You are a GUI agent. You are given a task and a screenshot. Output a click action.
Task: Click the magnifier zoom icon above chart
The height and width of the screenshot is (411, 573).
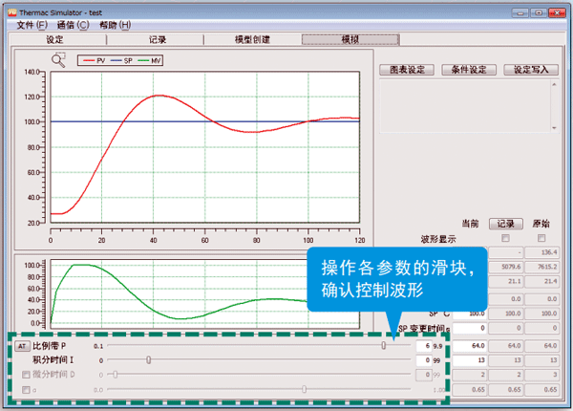[59, 59]
